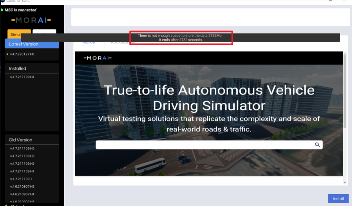Click the MORAI logo in sidebar

pyautogui.click(x=31, y=20)
